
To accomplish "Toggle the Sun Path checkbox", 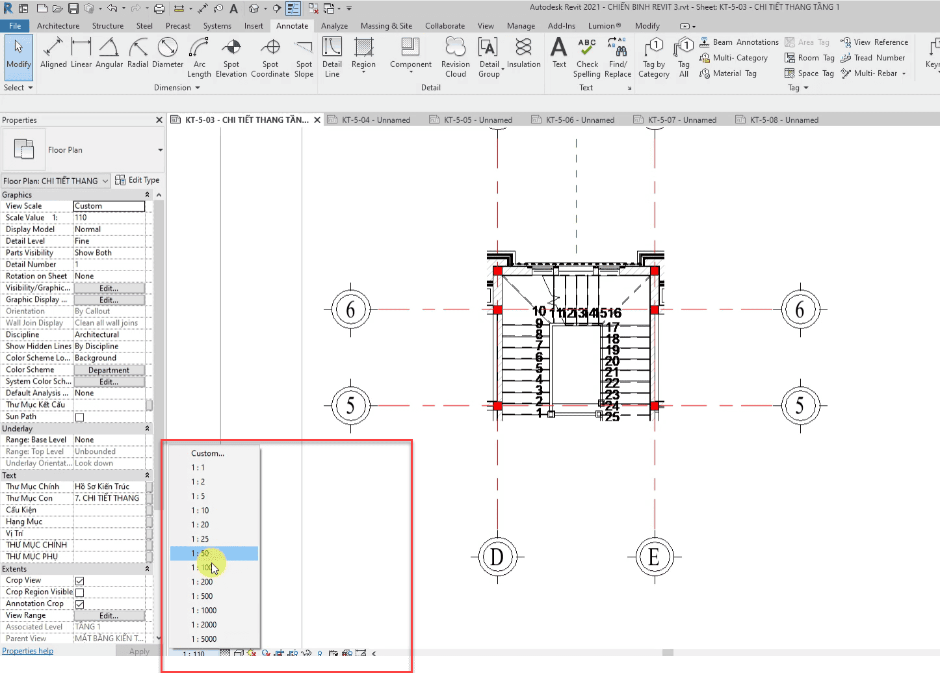I will (x=79, y=417).
